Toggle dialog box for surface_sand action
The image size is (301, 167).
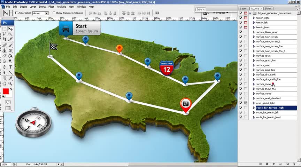tap(246, 65)
